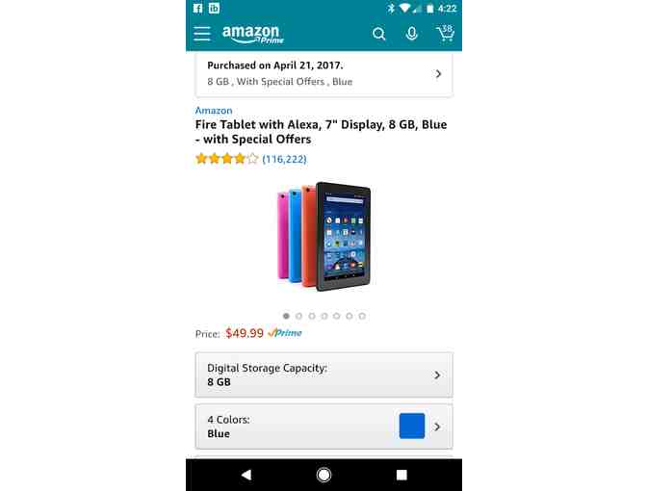This screenshot has height=491, width=647.
Task: Open the Android recent apps square button
Action: (401, 475)
